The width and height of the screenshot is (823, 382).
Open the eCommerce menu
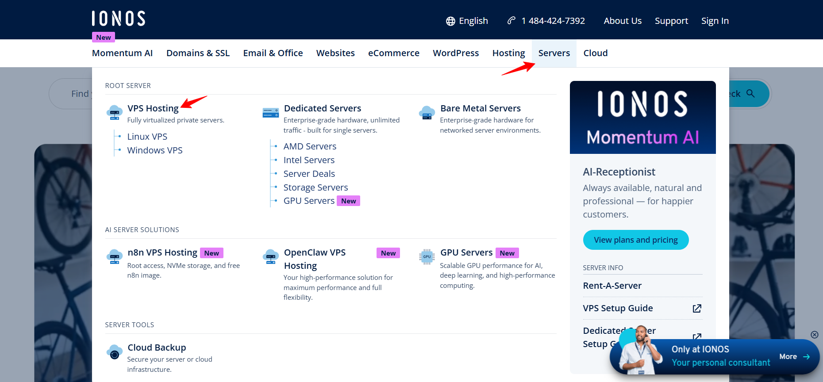pos(394,53)
